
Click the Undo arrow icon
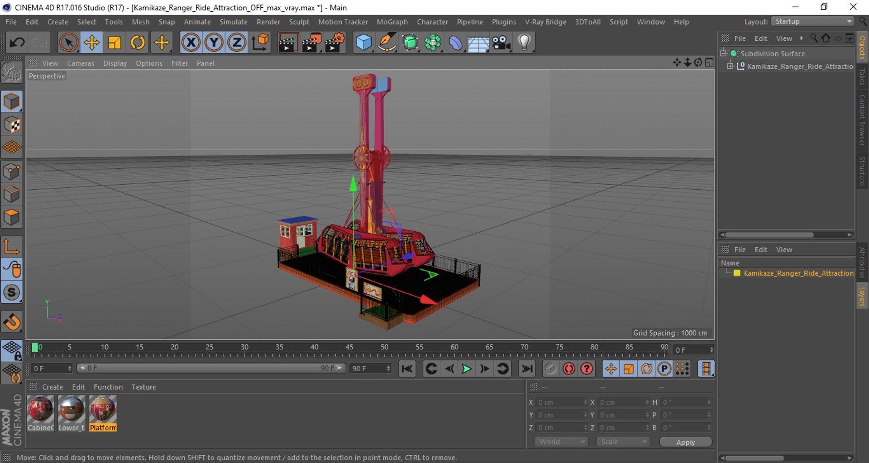17,43
